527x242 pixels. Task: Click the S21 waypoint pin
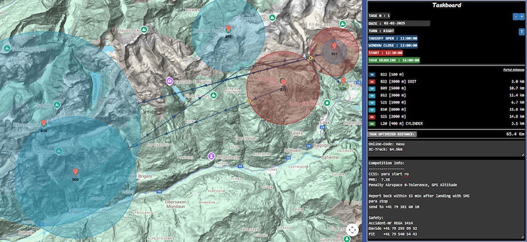[x=334, y=46]
